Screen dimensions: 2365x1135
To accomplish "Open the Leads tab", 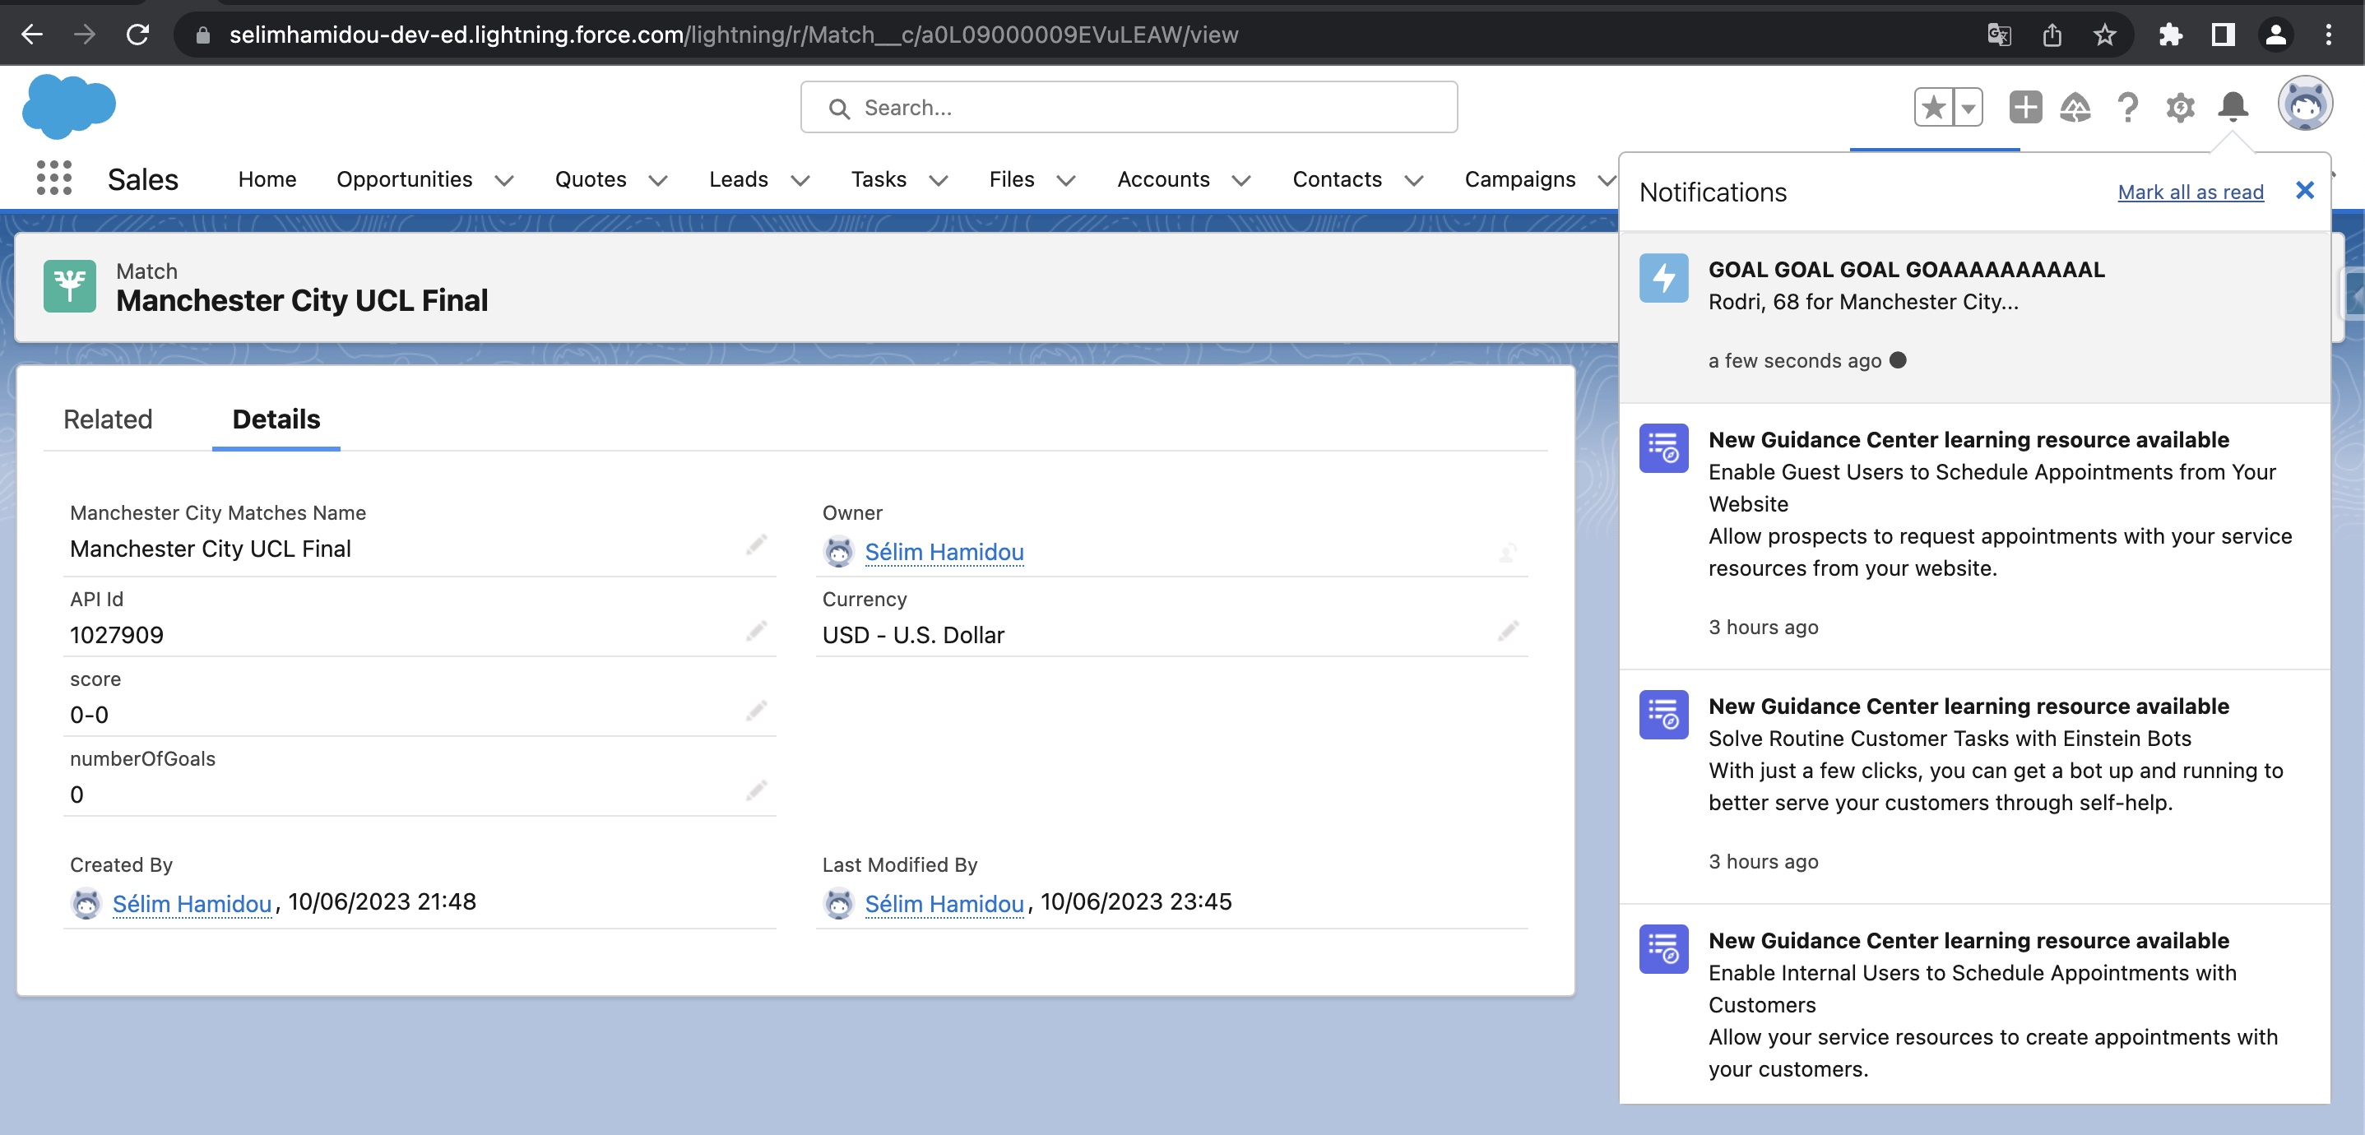I will (x=738, y=179).
